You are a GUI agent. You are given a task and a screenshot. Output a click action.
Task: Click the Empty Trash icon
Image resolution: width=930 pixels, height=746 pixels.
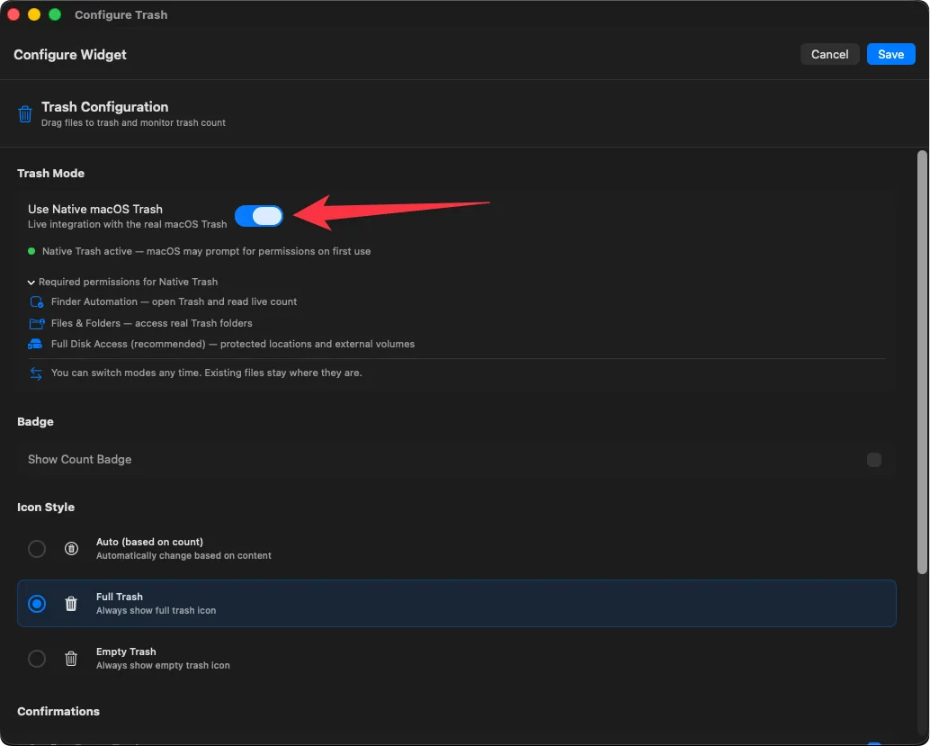coord(71,658)
